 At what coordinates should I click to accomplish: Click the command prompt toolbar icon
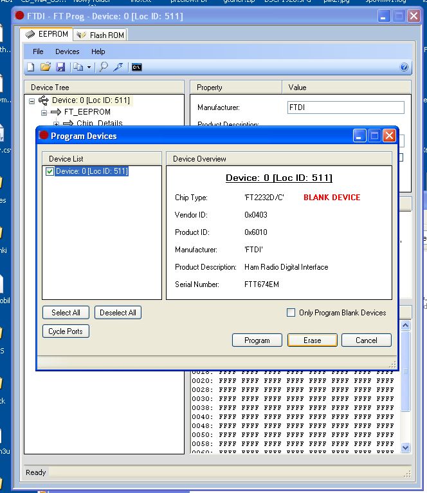point(137,68)
